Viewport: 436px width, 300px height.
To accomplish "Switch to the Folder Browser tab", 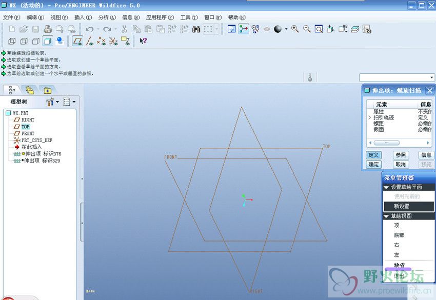I will 29,90.
